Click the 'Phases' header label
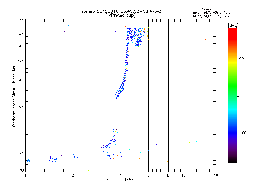The image size is (254, 191). [206, 9]
